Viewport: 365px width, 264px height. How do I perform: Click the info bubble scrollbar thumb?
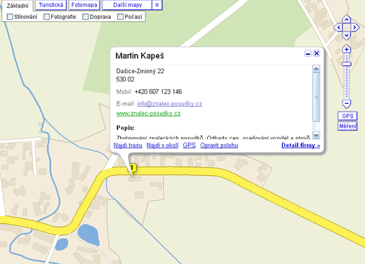[316, 97]
